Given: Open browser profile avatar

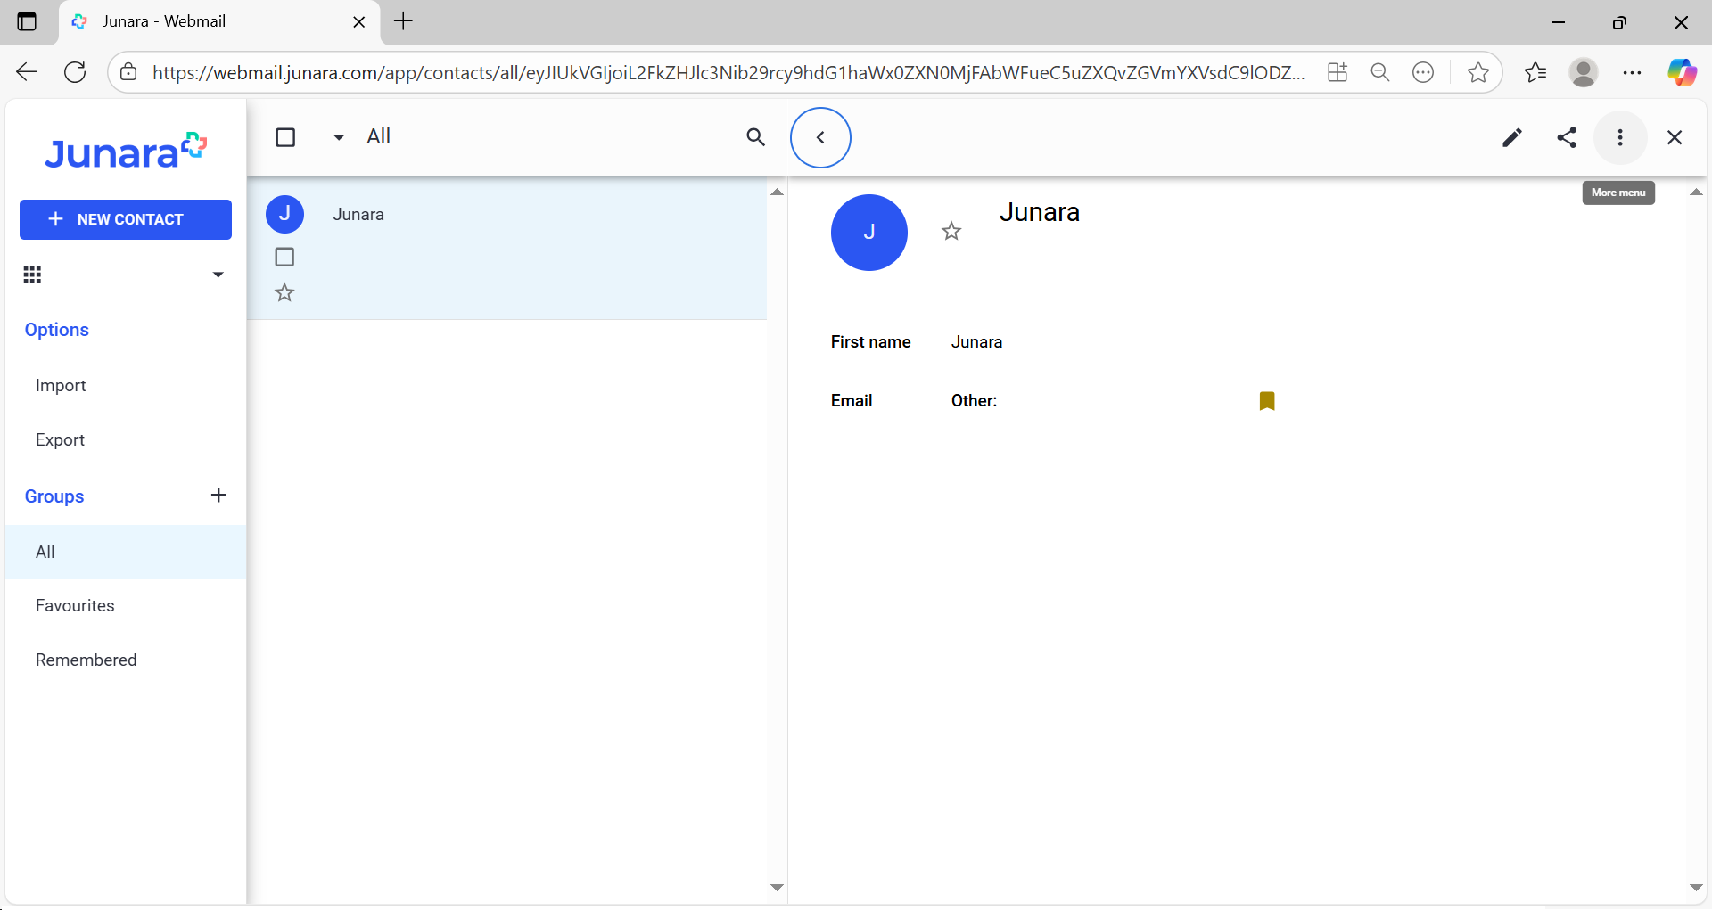Looking at the screenshot, I should pos(1584,72).
